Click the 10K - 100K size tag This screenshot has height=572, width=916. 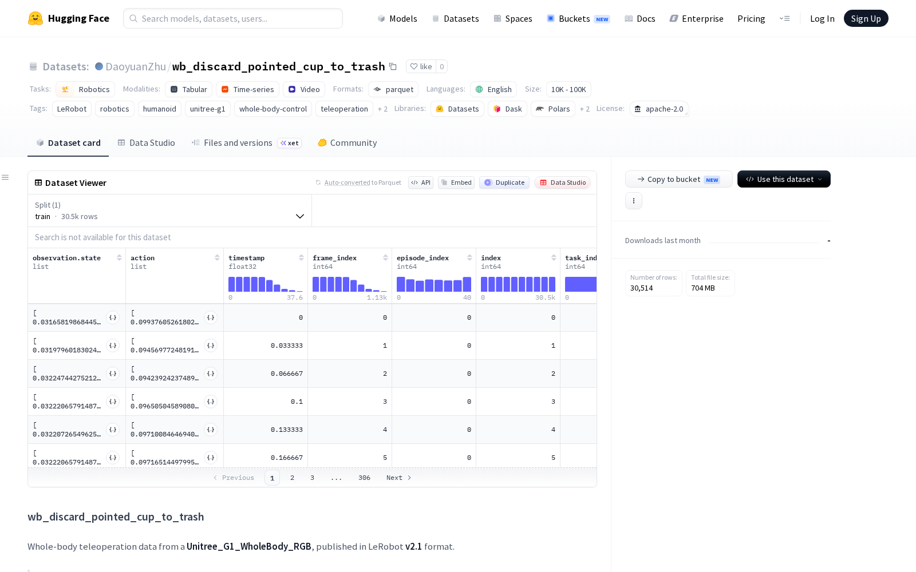point(568,89)
